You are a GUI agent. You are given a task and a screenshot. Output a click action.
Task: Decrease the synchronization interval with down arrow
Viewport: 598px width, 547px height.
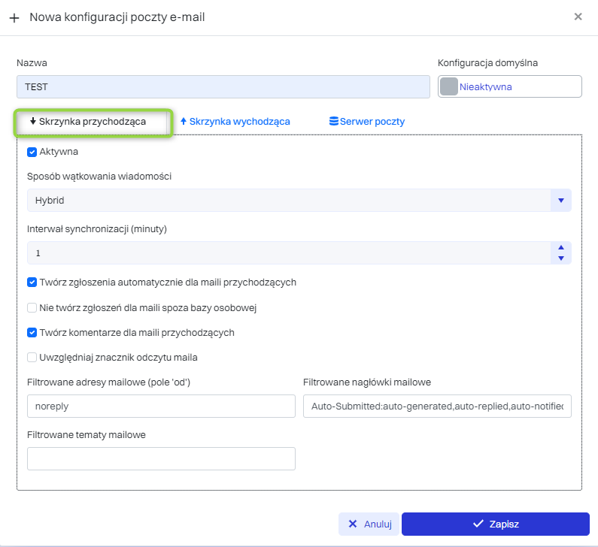(x=560, y=258)
